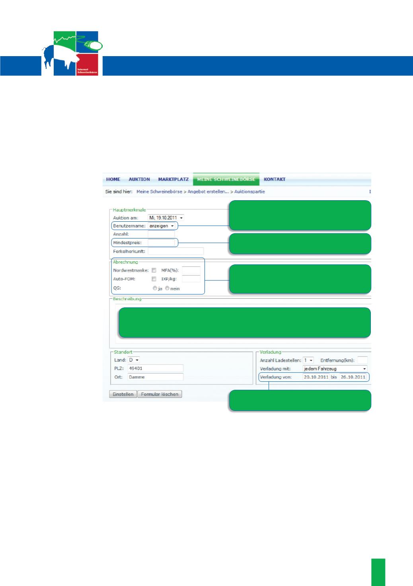
Task: Open the KONTAKT menu item
Action: point(275,180)
